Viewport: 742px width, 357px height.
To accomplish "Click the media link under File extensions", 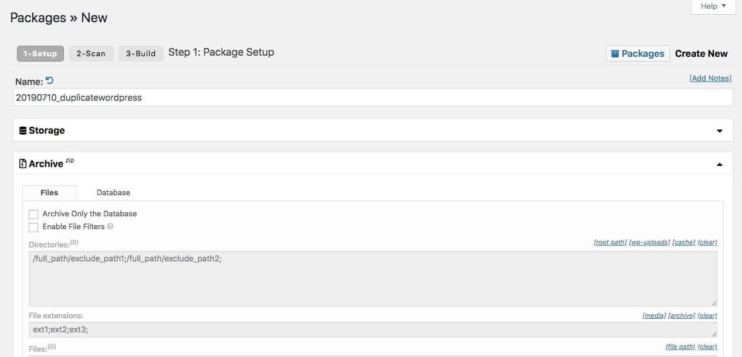I will pos(653,315).
